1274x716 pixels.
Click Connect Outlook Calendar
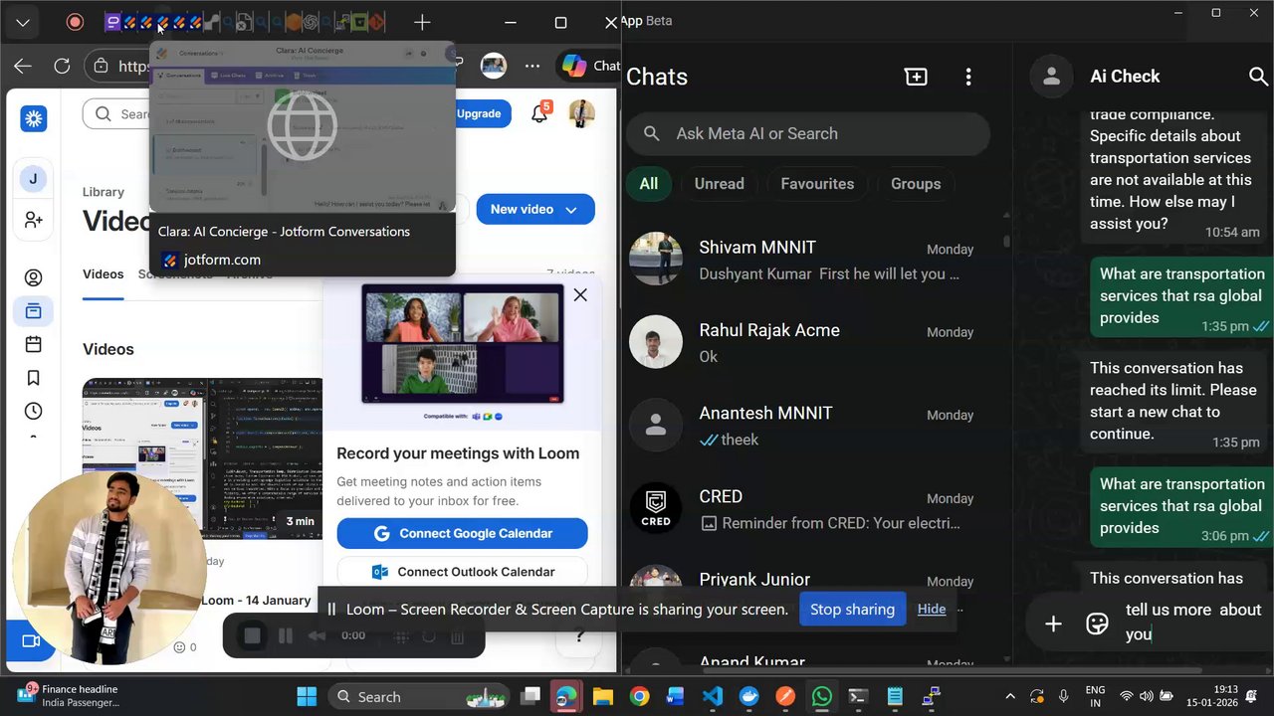(462, 572)
